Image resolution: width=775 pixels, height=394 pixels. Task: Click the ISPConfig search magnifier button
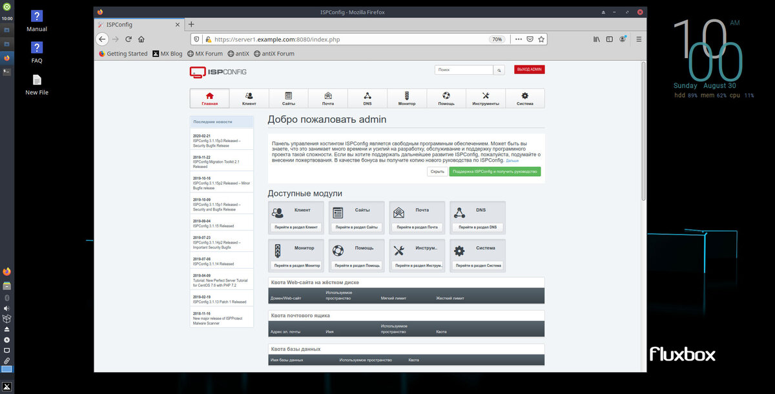499,70
